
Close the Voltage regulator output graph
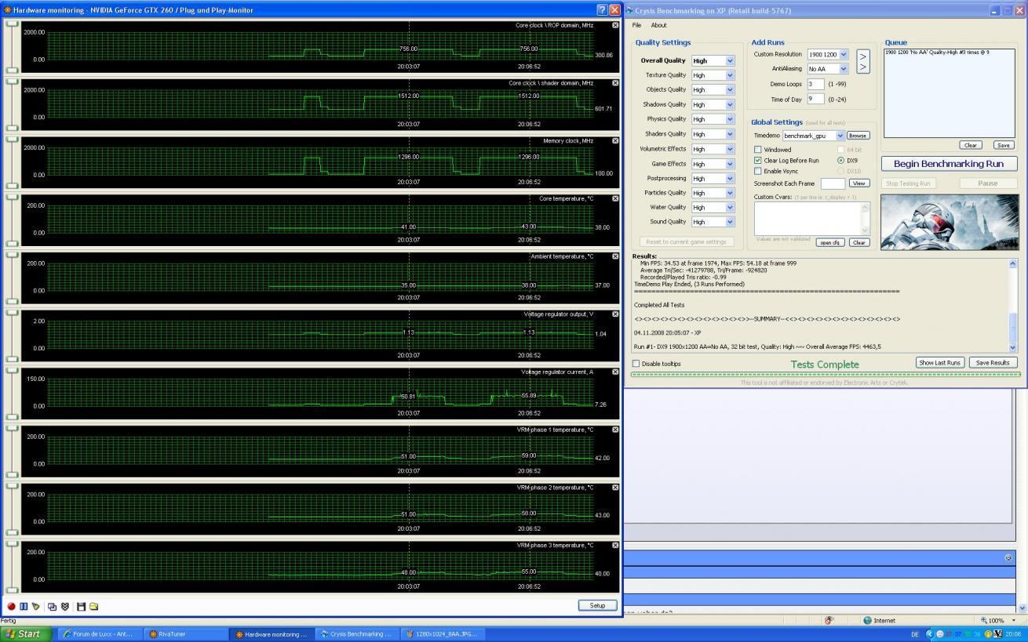(615, 314)
